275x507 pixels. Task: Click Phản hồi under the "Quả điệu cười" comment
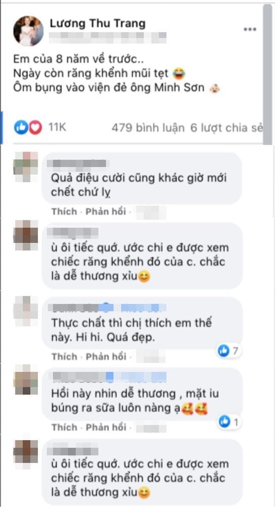(x=106, y=211)
